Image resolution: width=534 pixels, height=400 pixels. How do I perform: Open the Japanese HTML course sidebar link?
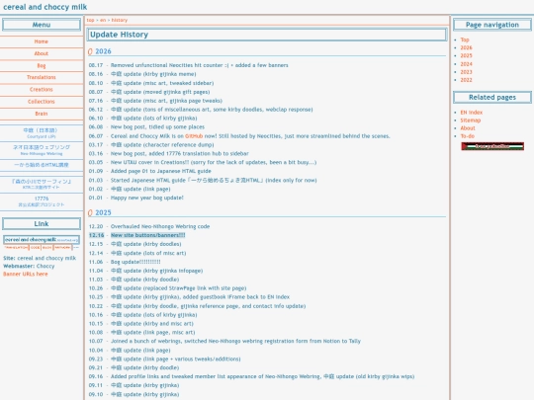pos(42,165)
